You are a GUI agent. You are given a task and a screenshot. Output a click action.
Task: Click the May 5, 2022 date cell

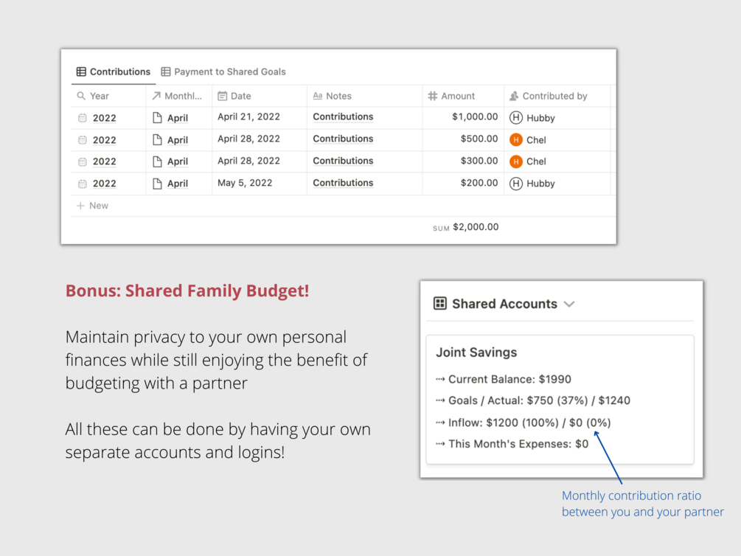[245, 183]
